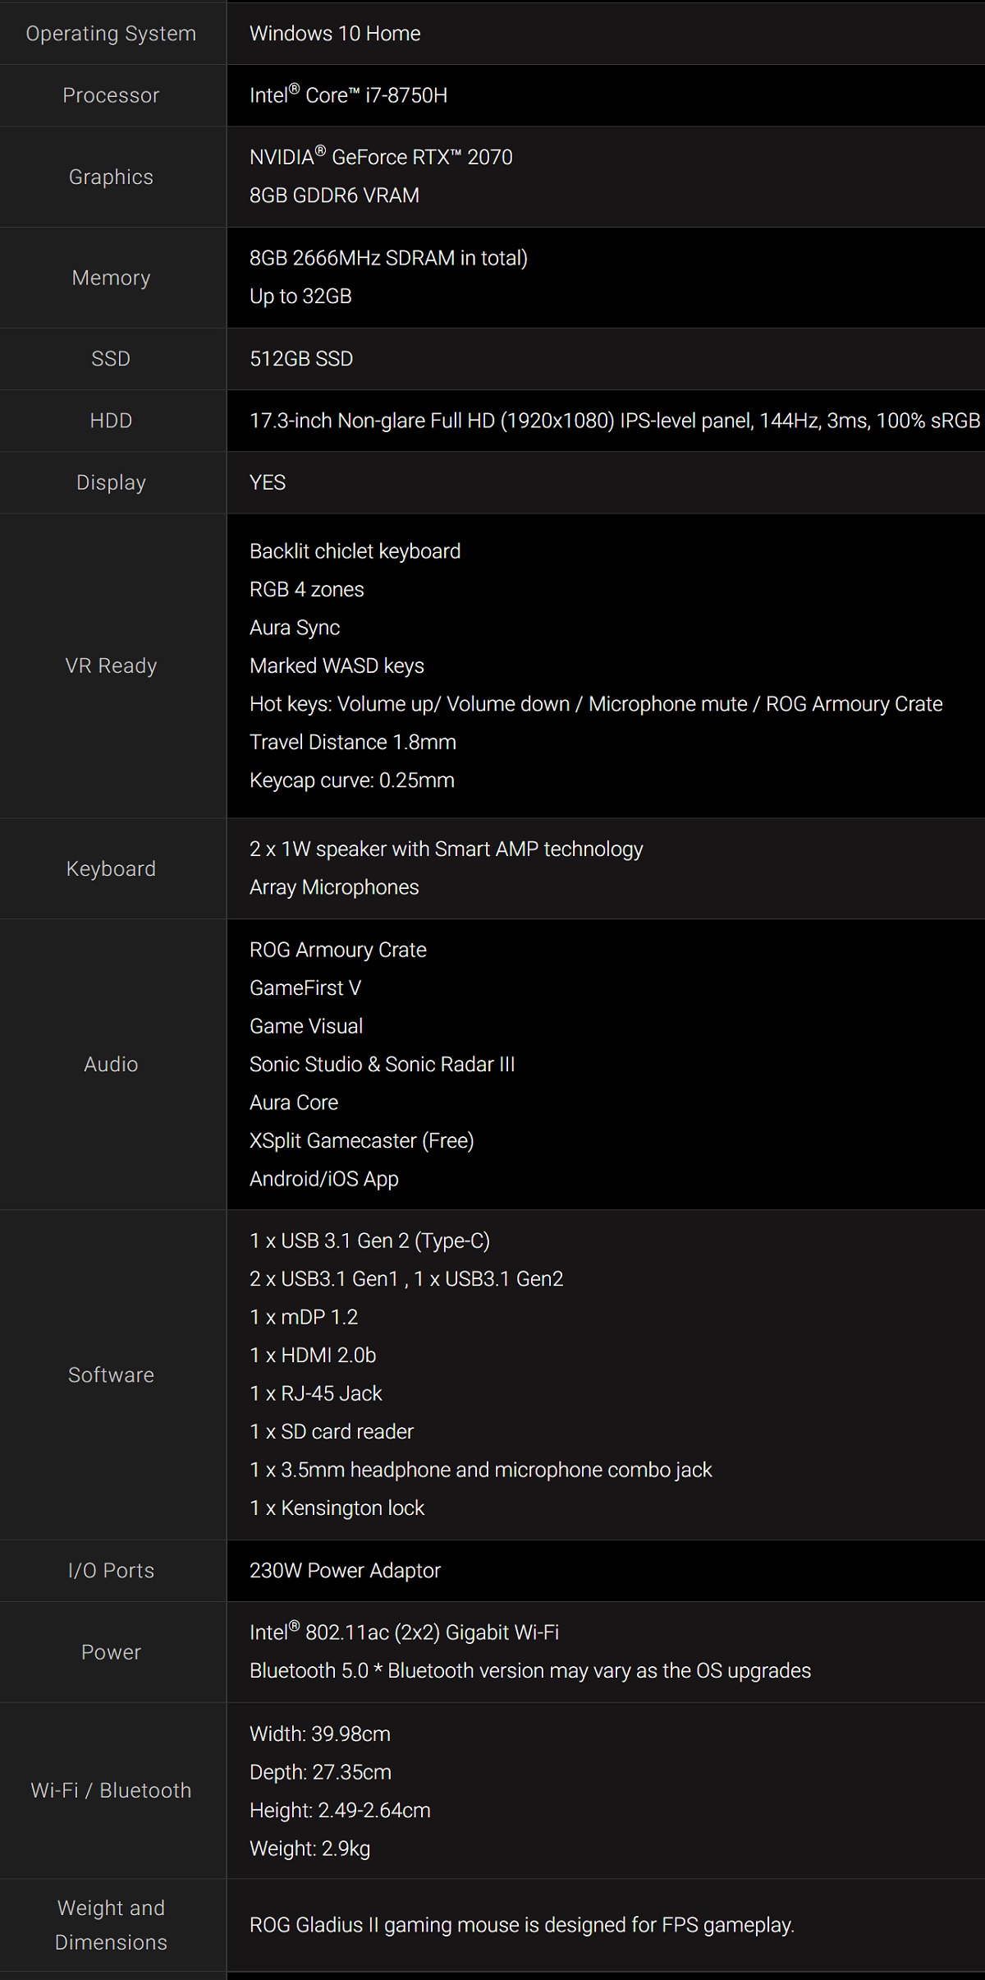
Task: Select '1 x RJ-45 Jack' line
Action: click(316, 1393)
